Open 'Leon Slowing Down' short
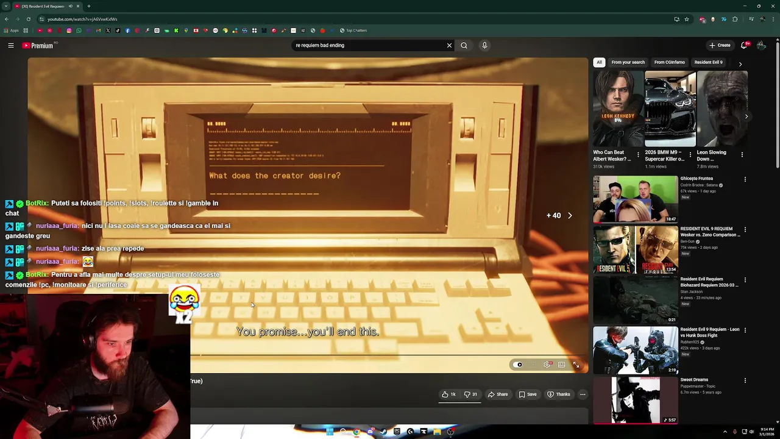This screenshot has height=439, width=780. coord(721,109)
